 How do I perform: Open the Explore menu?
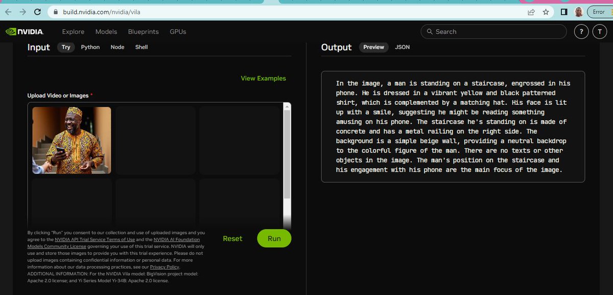pos(73,32)
